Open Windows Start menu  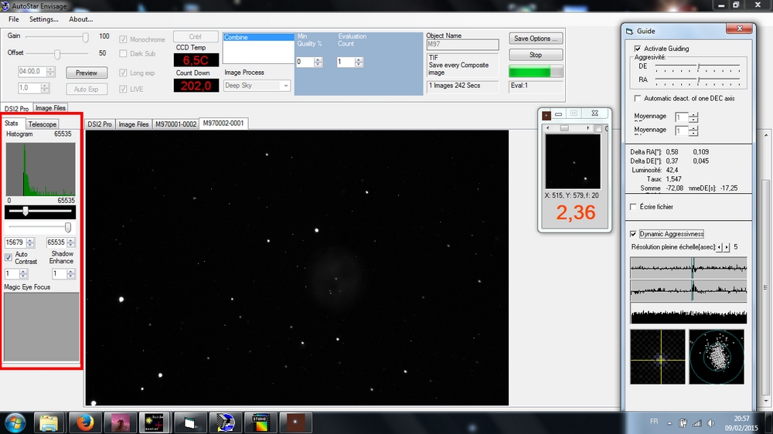pos(15,422)
